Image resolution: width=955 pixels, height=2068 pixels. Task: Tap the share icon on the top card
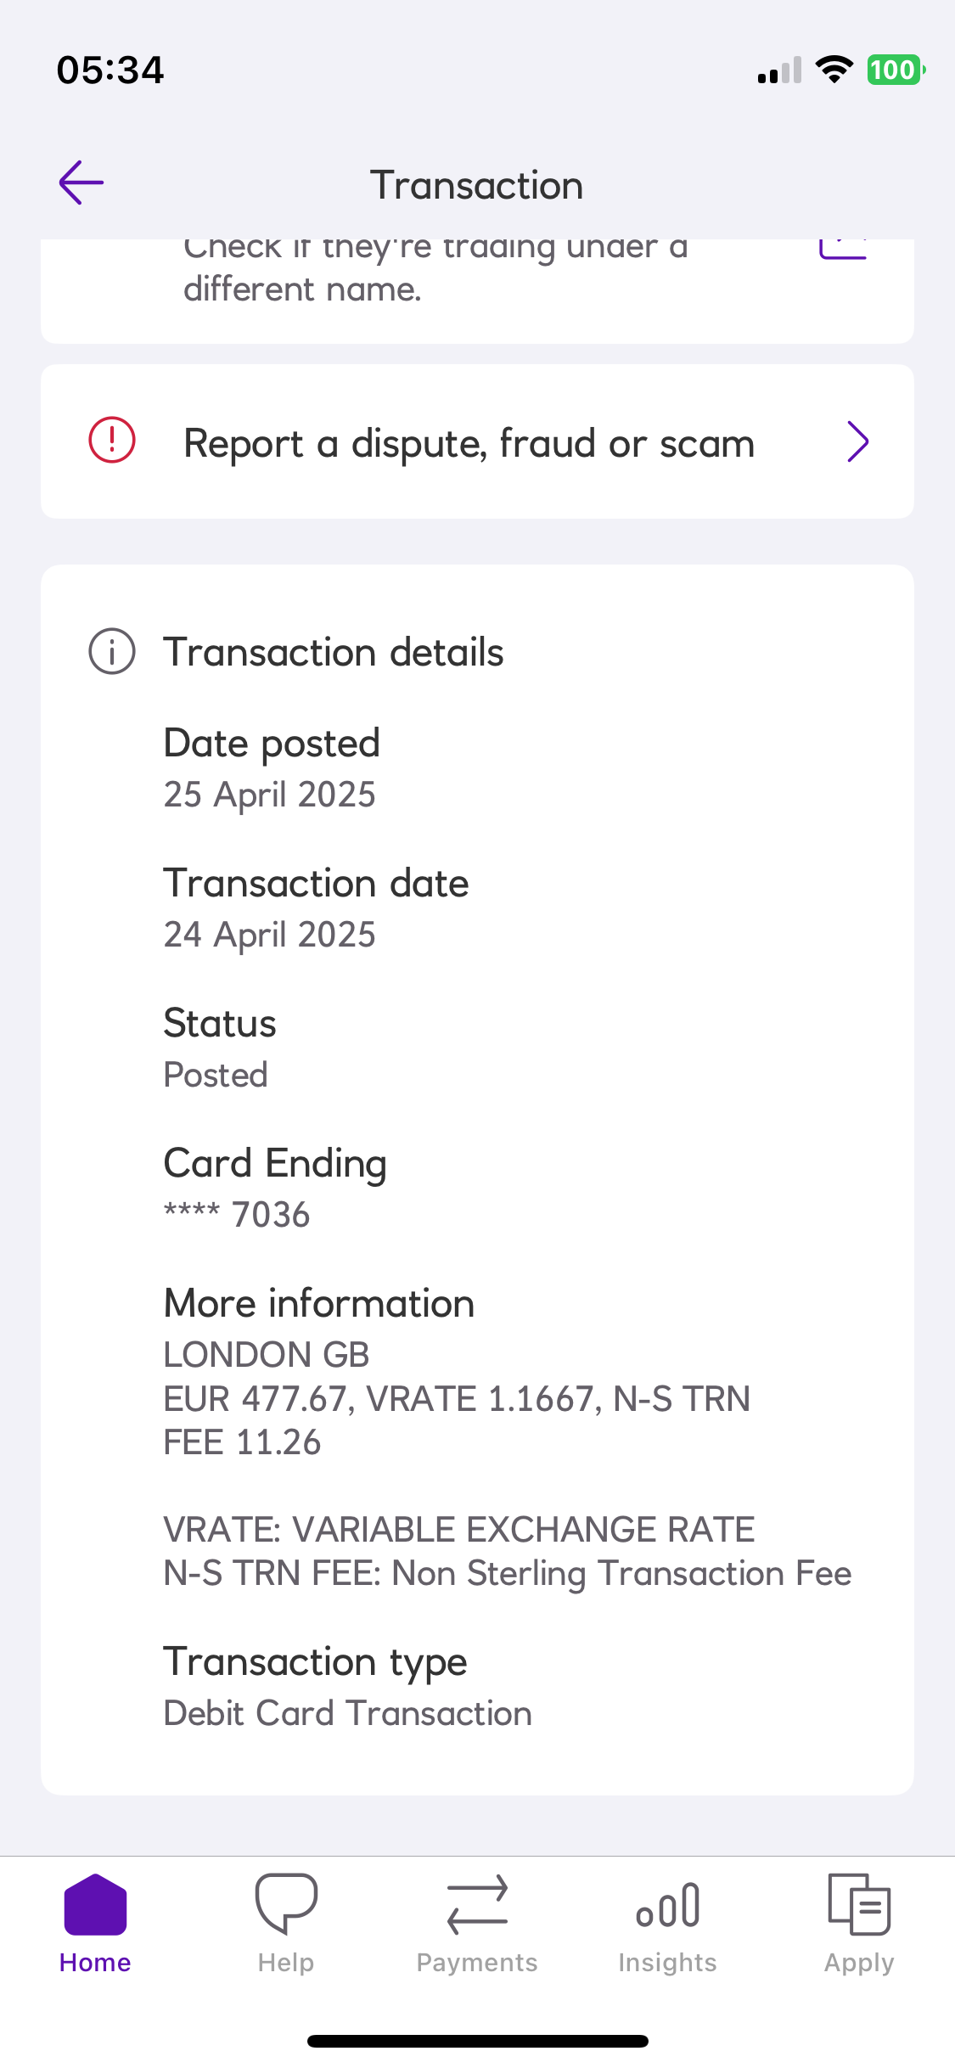[x=843, y=248]
